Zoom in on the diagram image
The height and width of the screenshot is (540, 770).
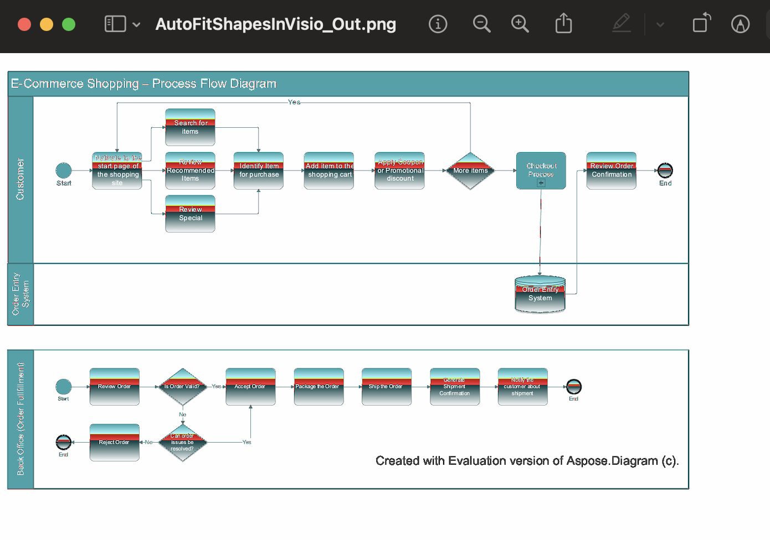(520, 24)
